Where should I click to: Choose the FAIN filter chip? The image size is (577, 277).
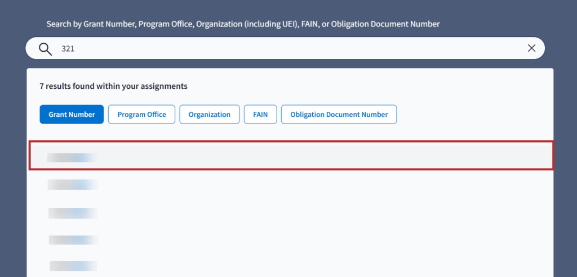click(260, 115)
